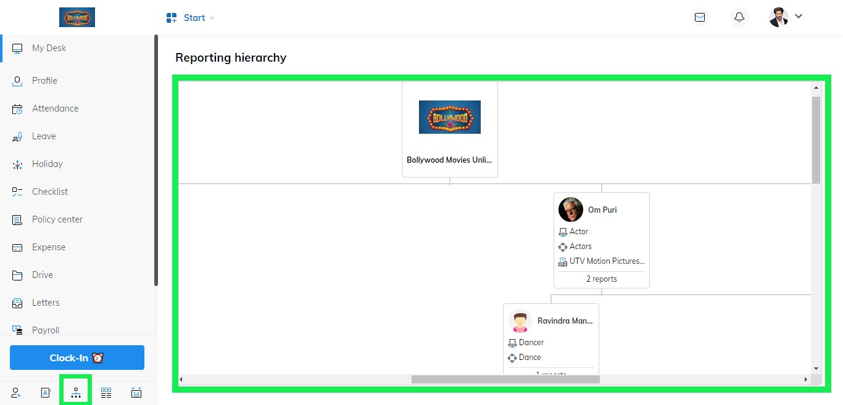
Task: Open the Leave section
Action: pos(78,136)
